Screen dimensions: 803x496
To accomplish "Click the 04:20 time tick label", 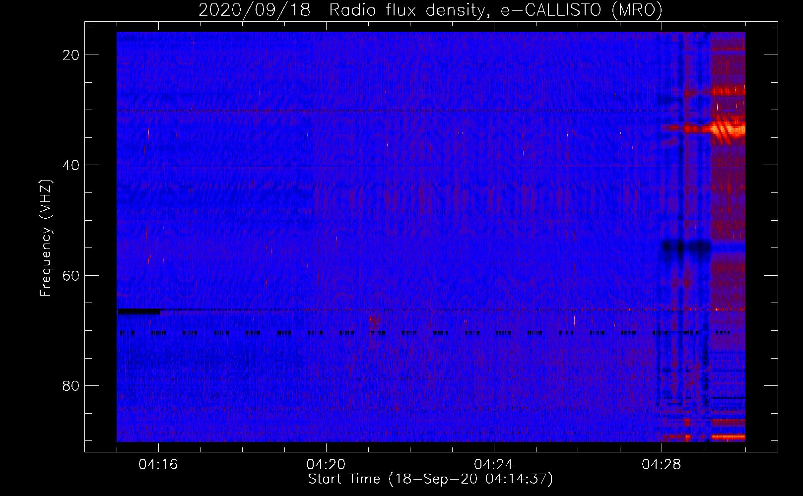I will point(326,465).
